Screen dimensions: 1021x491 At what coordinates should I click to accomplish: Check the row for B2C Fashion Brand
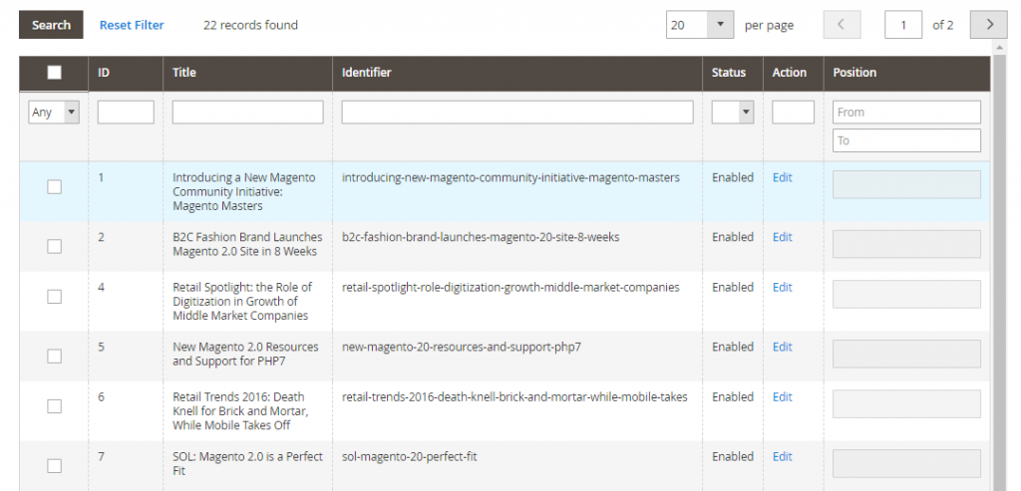point(55,246)
